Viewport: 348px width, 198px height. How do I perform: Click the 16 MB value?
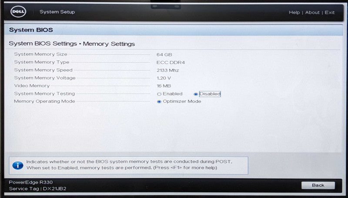[164, 86]
